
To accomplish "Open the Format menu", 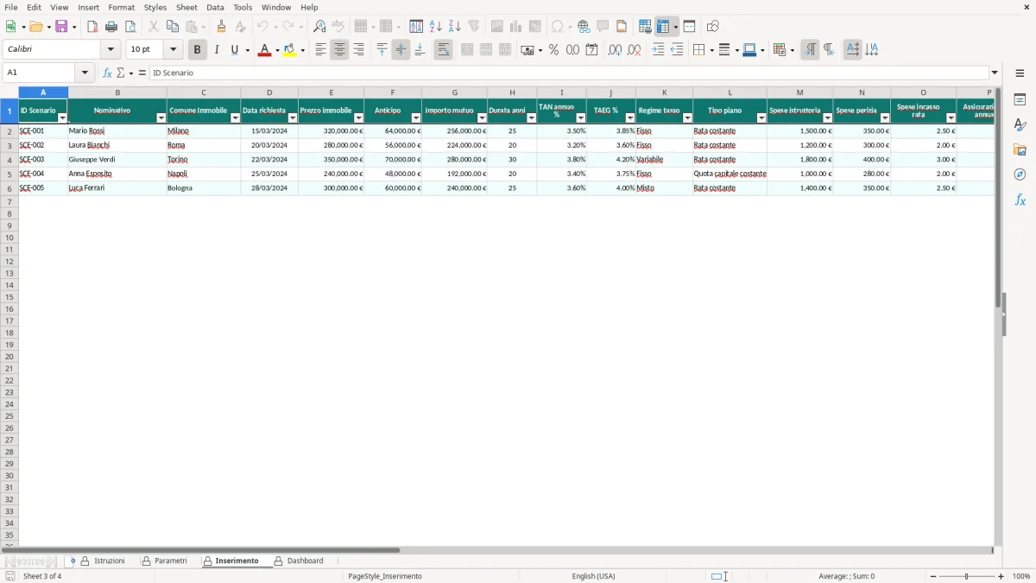I will (121, 7).
